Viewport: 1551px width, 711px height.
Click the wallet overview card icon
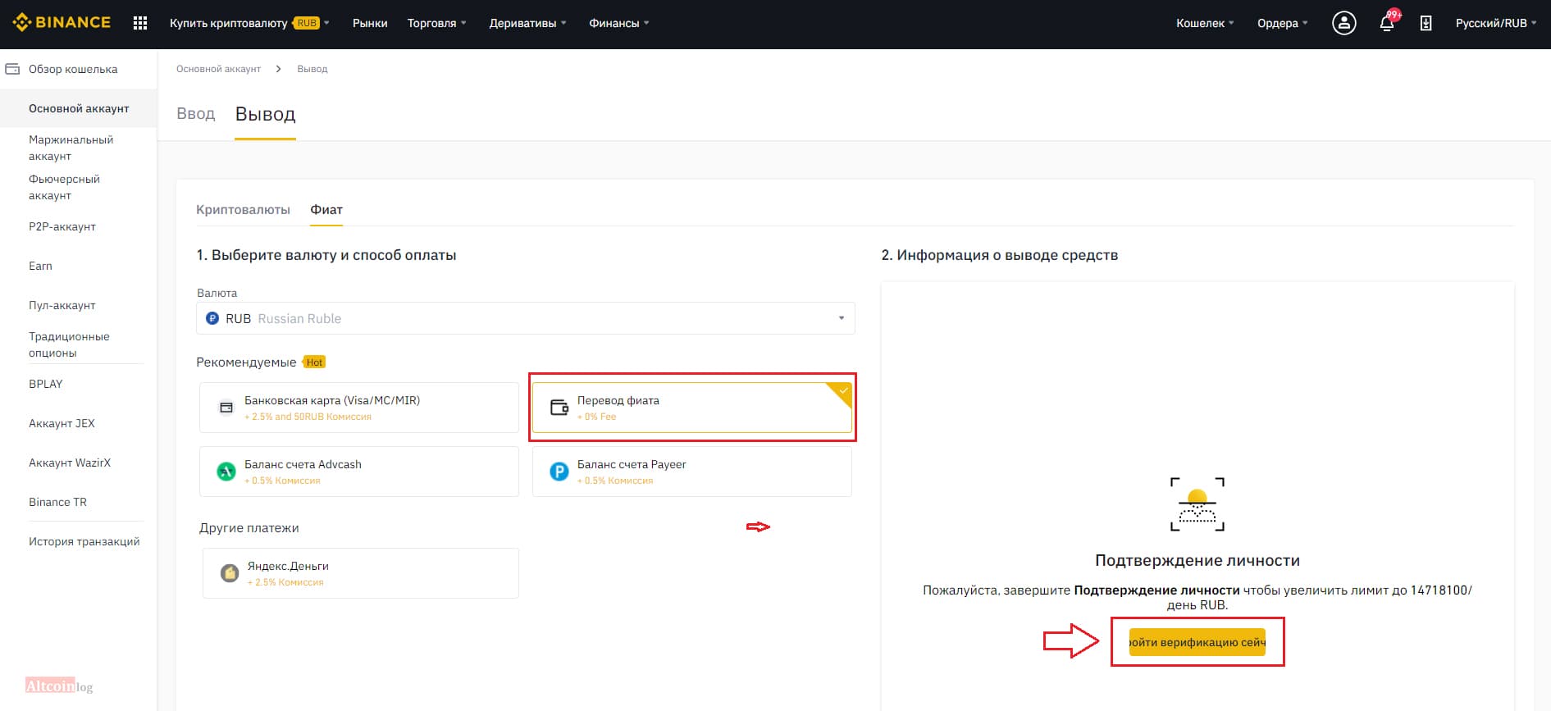pos(12,69)
